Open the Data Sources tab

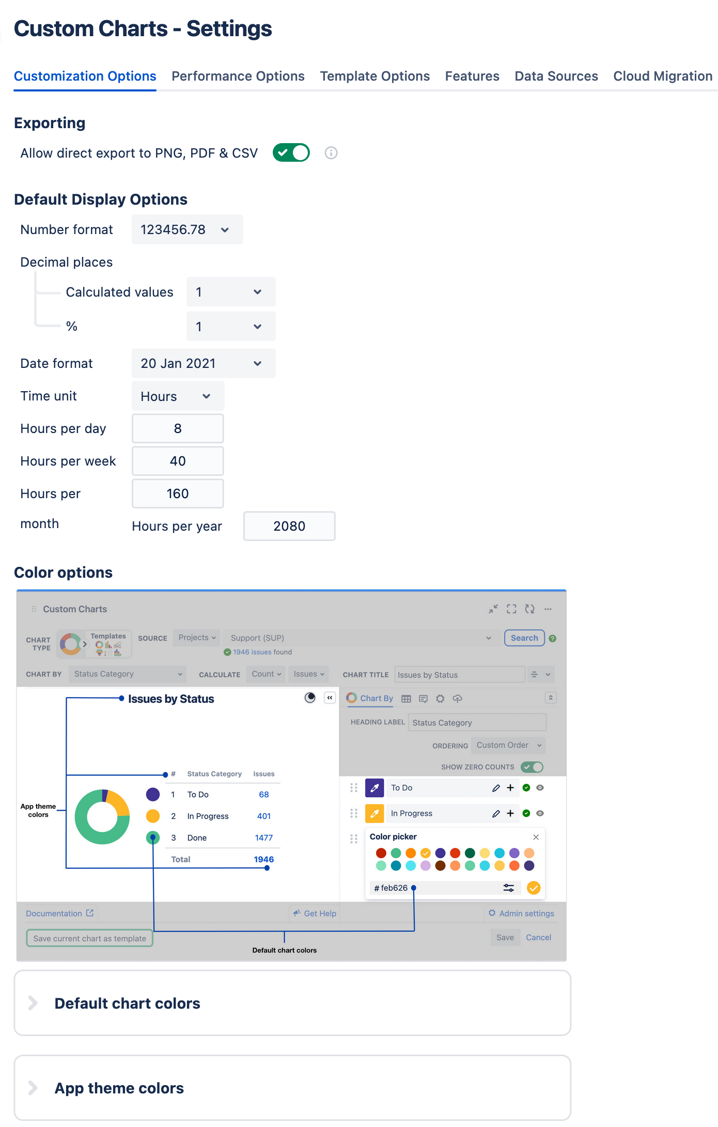point(556,76)
